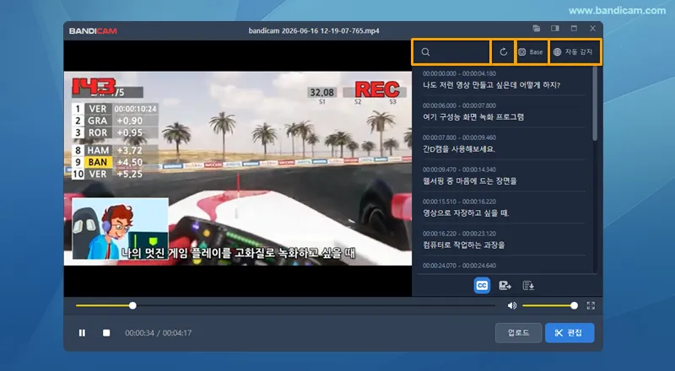Click the magnifier search icon

click(x=425, y=52)
